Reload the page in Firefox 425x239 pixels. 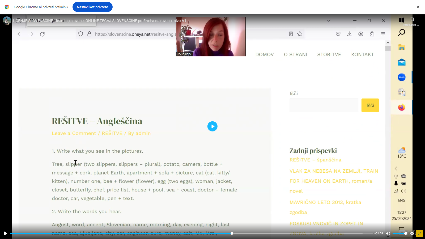pyautogui.click(x=42, y=34)
